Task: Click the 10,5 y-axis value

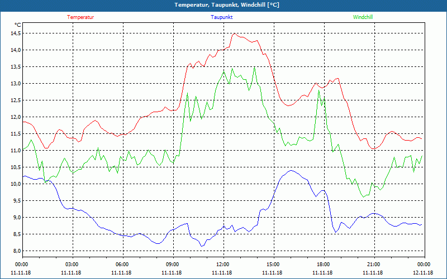Action: pos(16,167)
